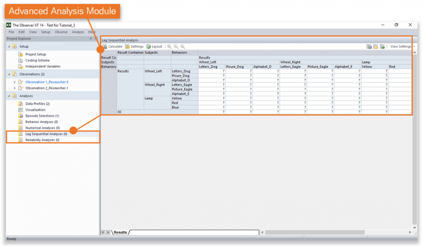Click the horizontal scrollbar right arrow
This screenshot has width=423, height=246.
(409, 232)
